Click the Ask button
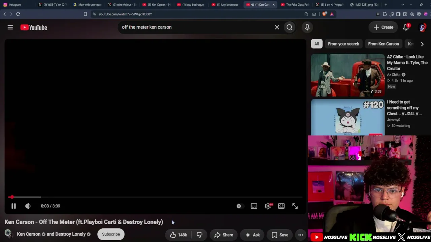Screen dimensions: 431x242 pos(253,235)
